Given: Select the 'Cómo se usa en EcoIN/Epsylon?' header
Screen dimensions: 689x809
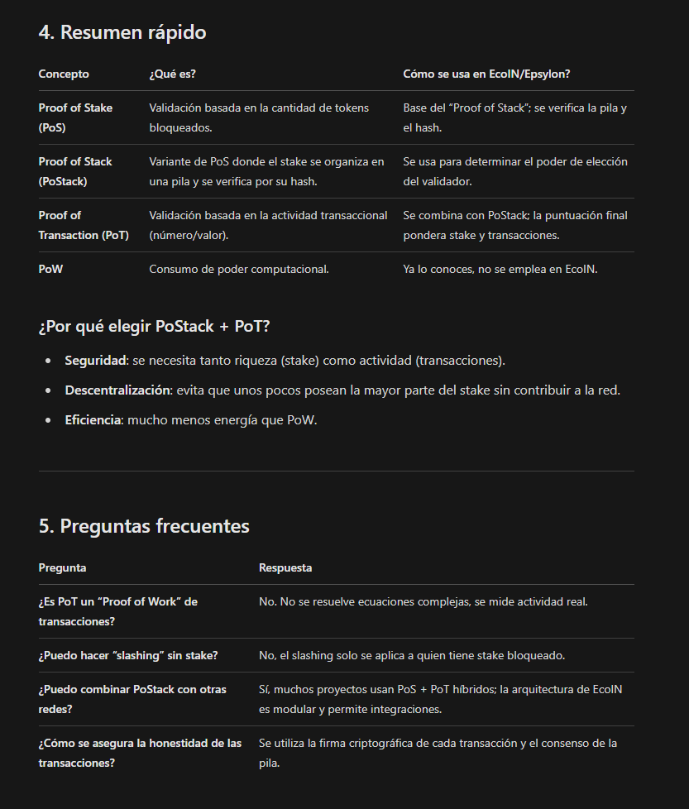Looking at the screenshot, I should [x=486, y=74].
